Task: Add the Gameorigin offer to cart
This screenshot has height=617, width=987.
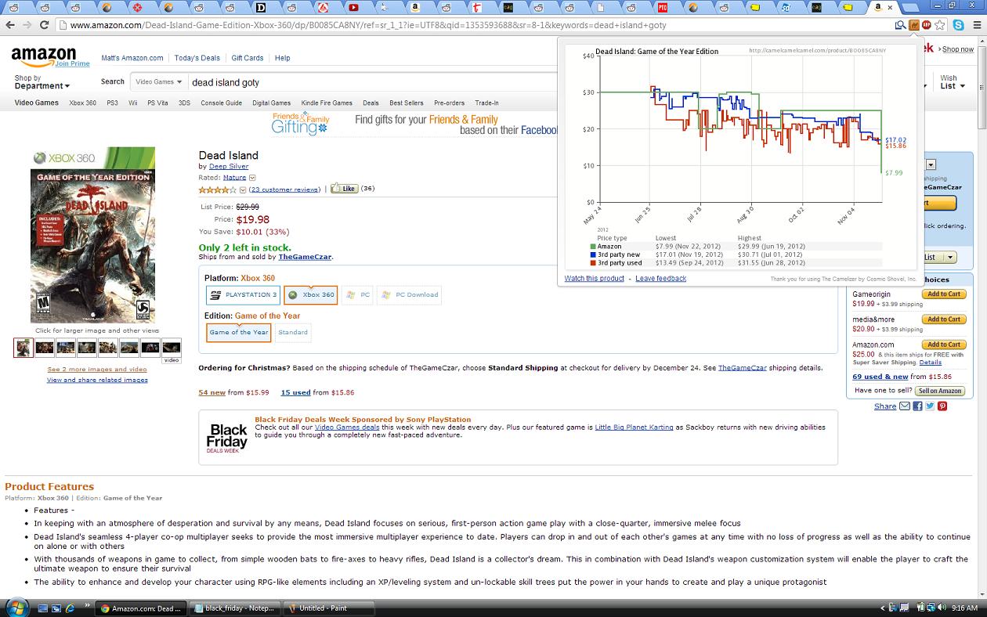Action: click(943, 294)
